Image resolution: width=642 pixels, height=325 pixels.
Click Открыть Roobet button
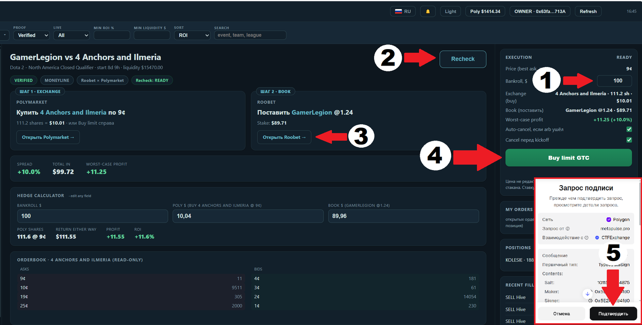click(284, 137)
